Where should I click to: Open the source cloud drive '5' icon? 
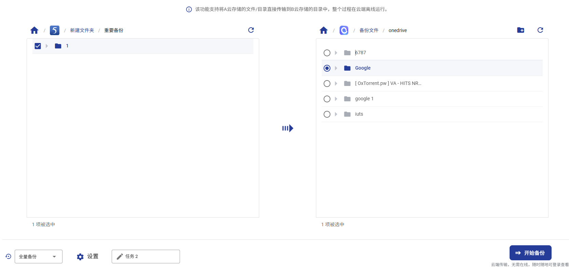coord(55,30)
